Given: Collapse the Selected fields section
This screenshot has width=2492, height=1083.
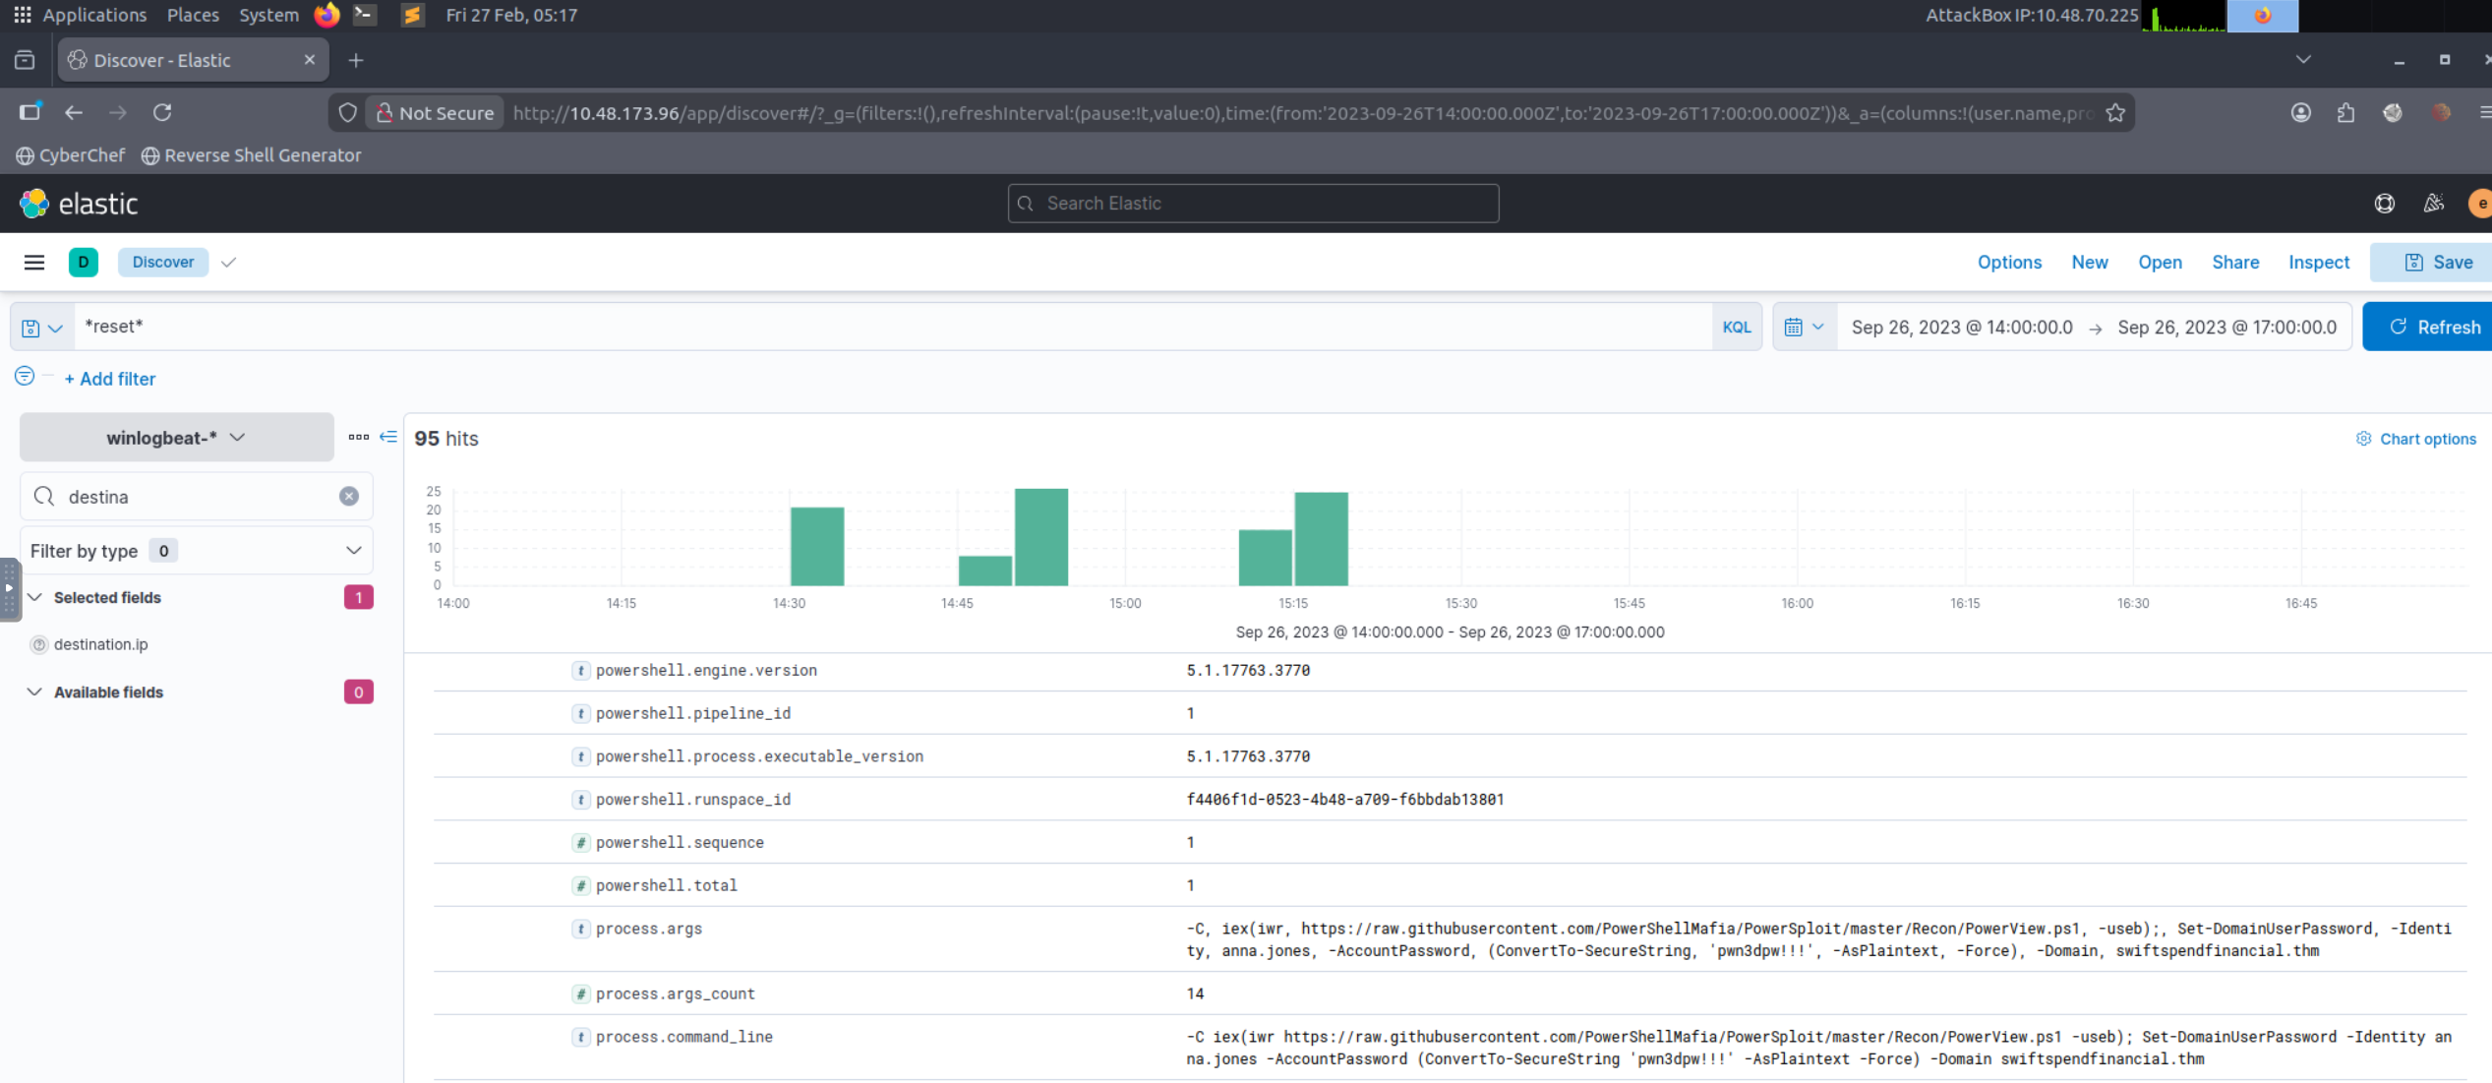Looking at the screenshot, I should [x=35, y=597].
